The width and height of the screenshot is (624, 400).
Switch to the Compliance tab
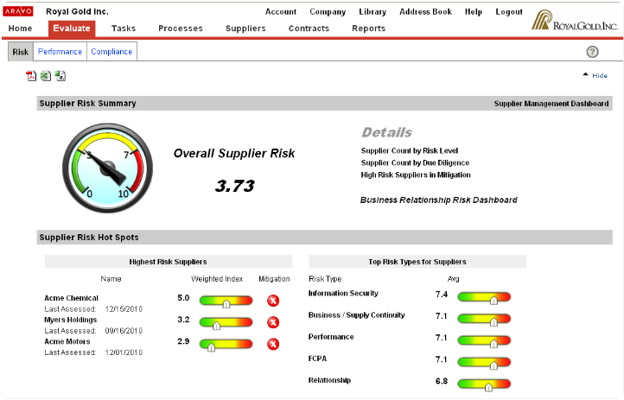click(111, 52)
